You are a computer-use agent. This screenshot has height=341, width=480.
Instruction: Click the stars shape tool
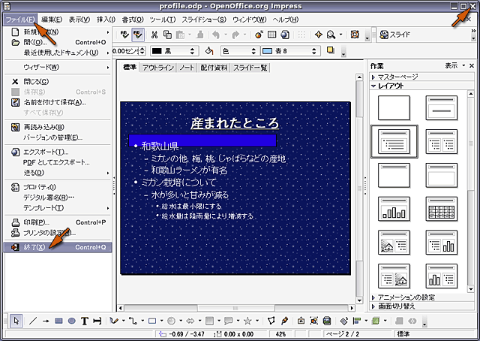[247, 321]
